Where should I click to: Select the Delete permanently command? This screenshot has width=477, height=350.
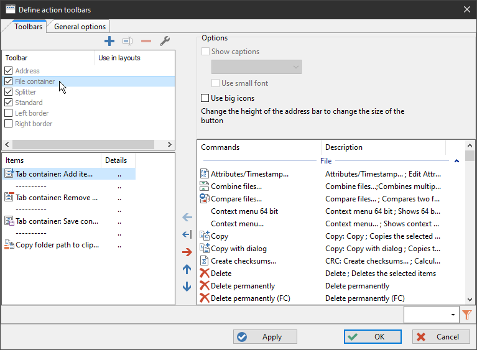coord(243,286)
